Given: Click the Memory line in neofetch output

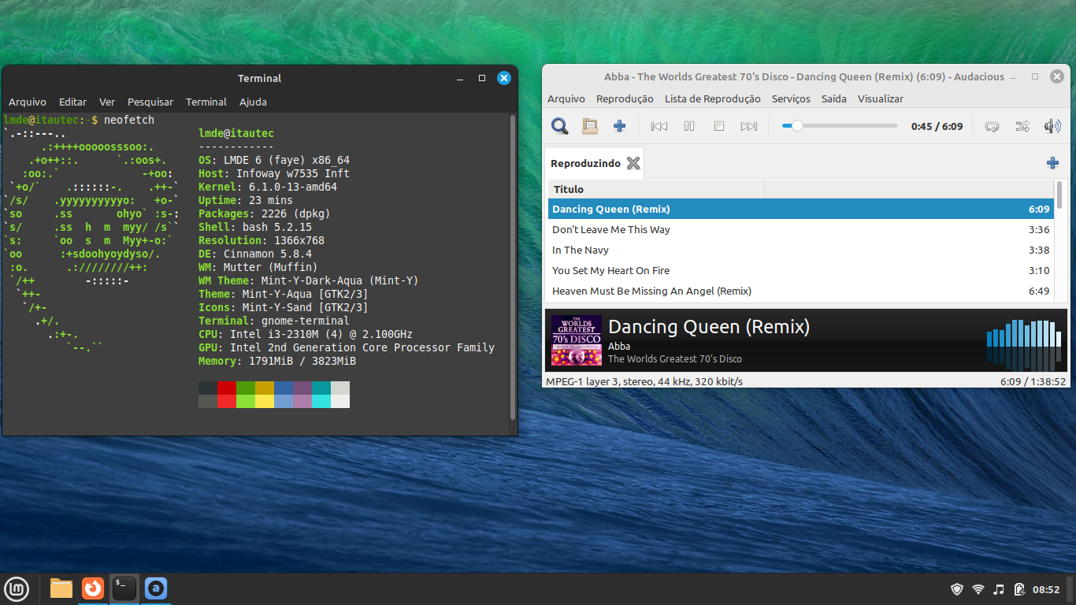Looking at the screenshot, I should [x=277, y=361].
